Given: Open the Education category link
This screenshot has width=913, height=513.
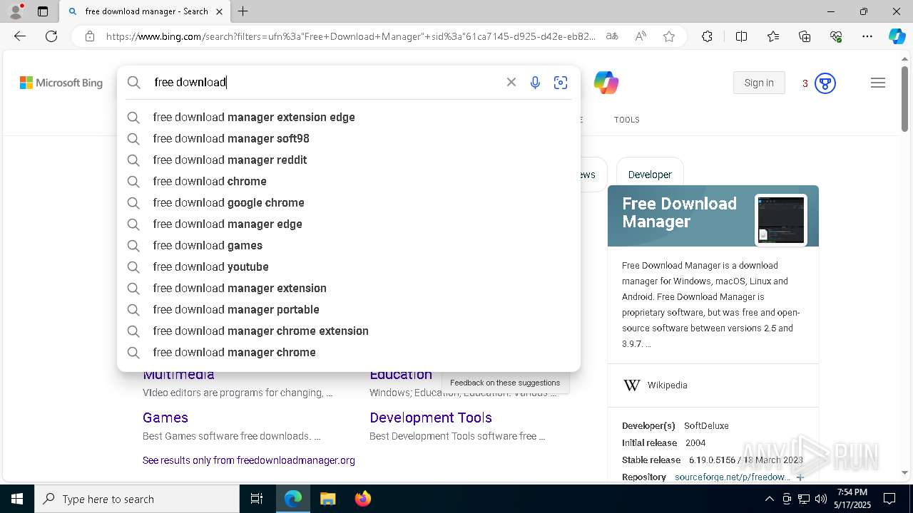Looking at the screenshot, I should [401, 375].
